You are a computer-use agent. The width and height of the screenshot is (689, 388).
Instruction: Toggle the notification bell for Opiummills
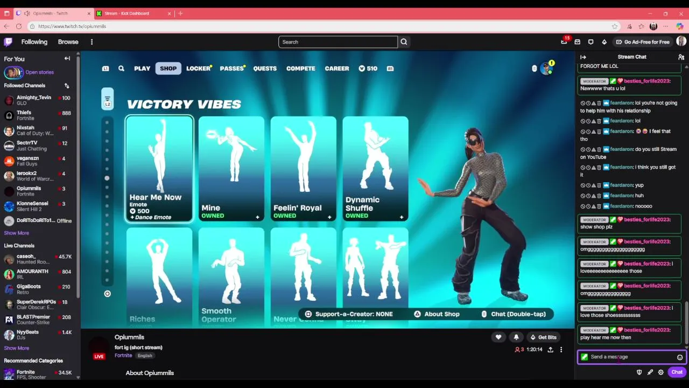click(x=516, y=337)
